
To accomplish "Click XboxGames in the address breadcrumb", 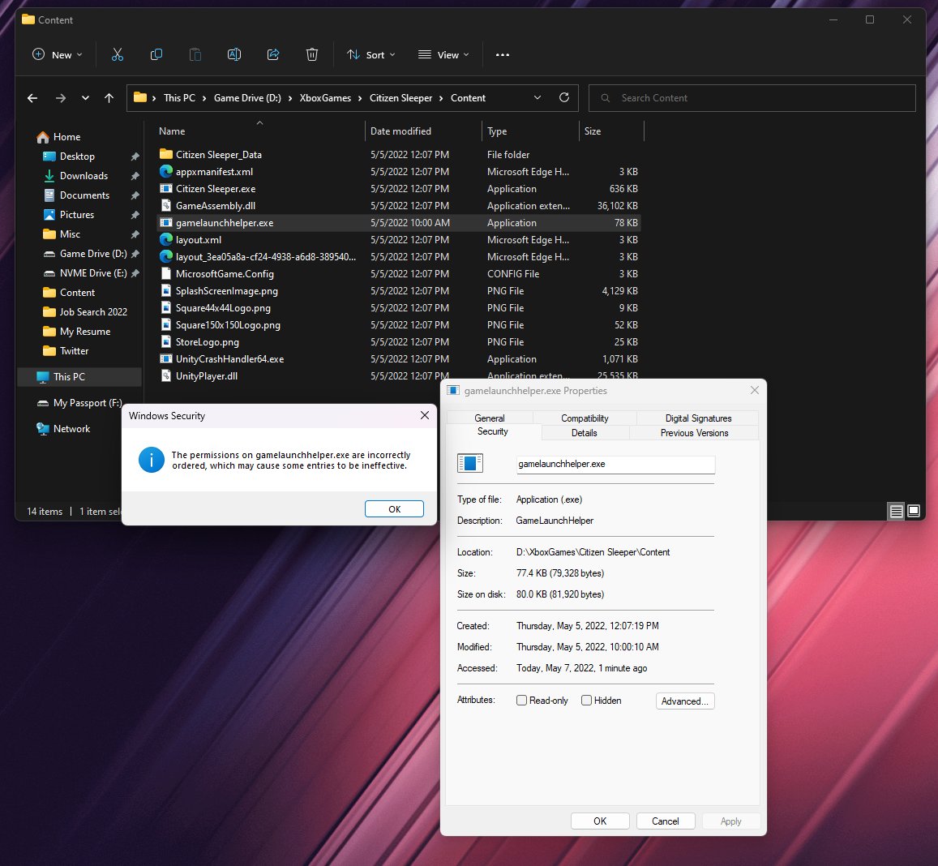I will [x=325, y=98].
